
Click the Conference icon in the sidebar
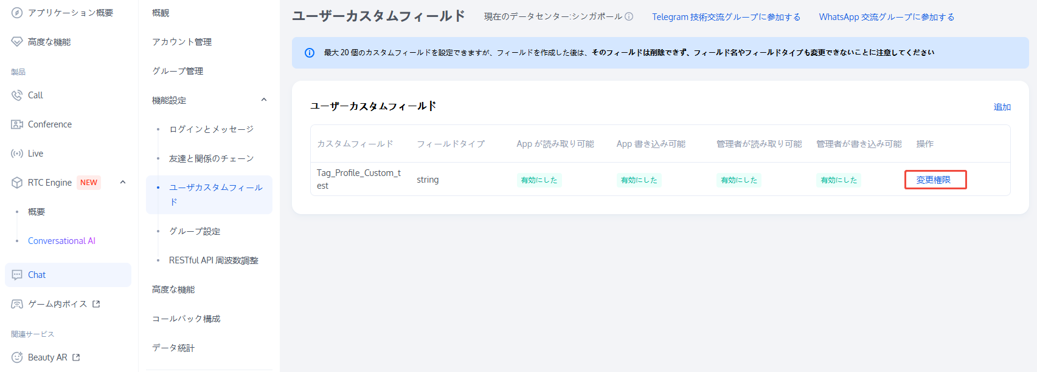17,124
